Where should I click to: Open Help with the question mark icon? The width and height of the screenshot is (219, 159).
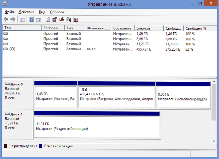32,19
